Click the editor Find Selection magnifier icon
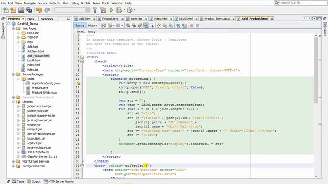Viewport: 328px width, 184px height. [128, 26]
